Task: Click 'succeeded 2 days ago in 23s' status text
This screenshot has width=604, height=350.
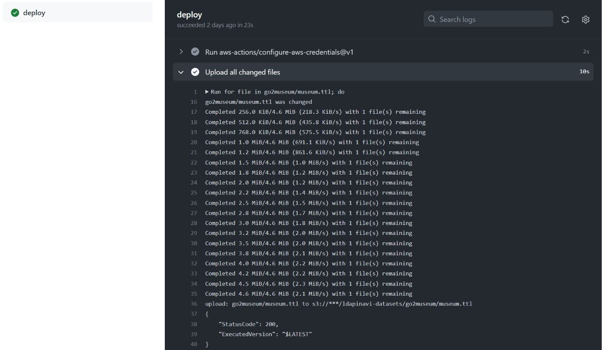Action: [215, 25]
